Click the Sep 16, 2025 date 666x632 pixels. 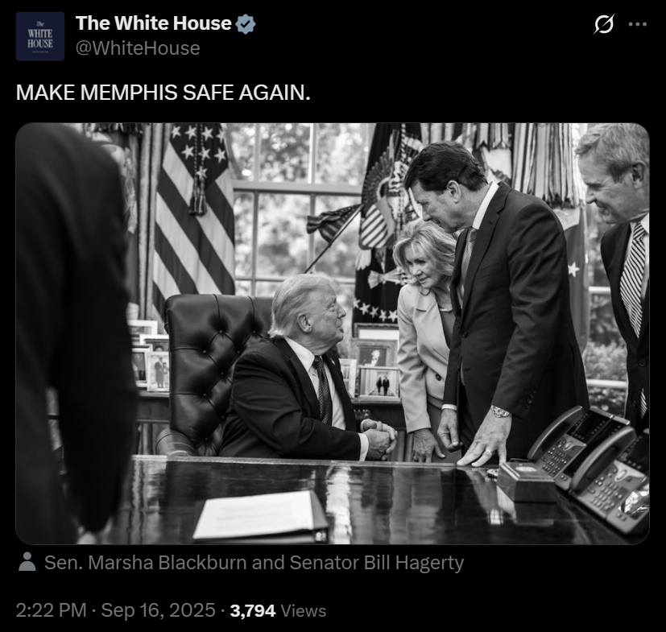(x=158, y=610)
